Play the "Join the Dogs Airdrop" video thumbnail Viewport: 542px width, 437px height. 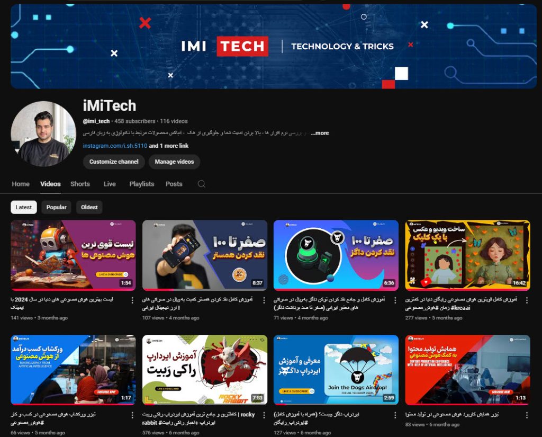click(336, 370)
